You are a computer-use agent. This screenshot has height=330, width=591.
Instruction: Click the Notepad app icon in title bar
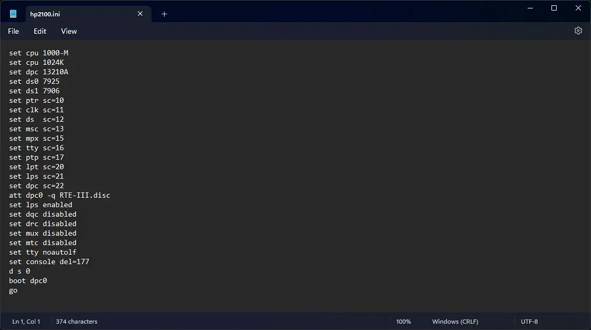(x=13, y=14)
